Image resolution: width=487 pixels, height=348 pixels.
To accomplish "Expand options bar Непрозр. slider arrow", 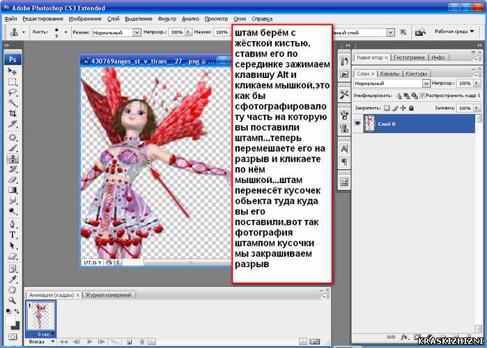I will 188,32.
